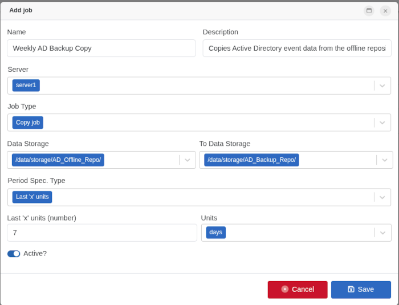Screen dimensions: 399x305
Task: Expand the Server dropdown
Action: [382, 86]
